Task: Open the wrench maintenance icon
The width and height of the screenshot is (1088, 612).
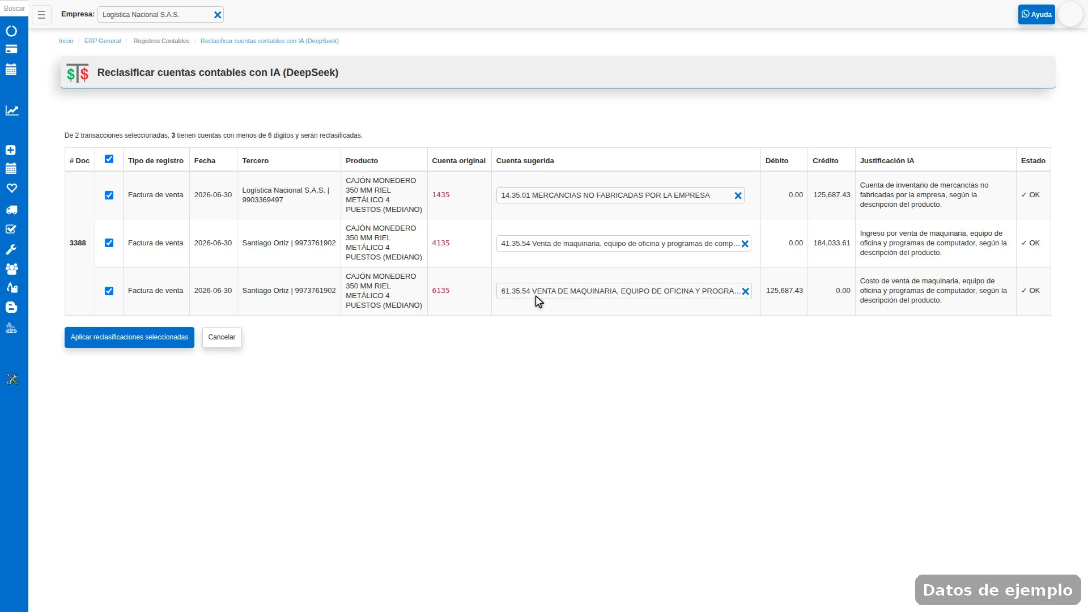Action: [x=11, y=250]
